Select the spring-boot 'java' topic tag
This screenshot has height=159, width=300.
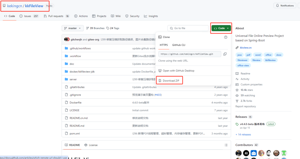pyautogui.click(x=239, y=55)
